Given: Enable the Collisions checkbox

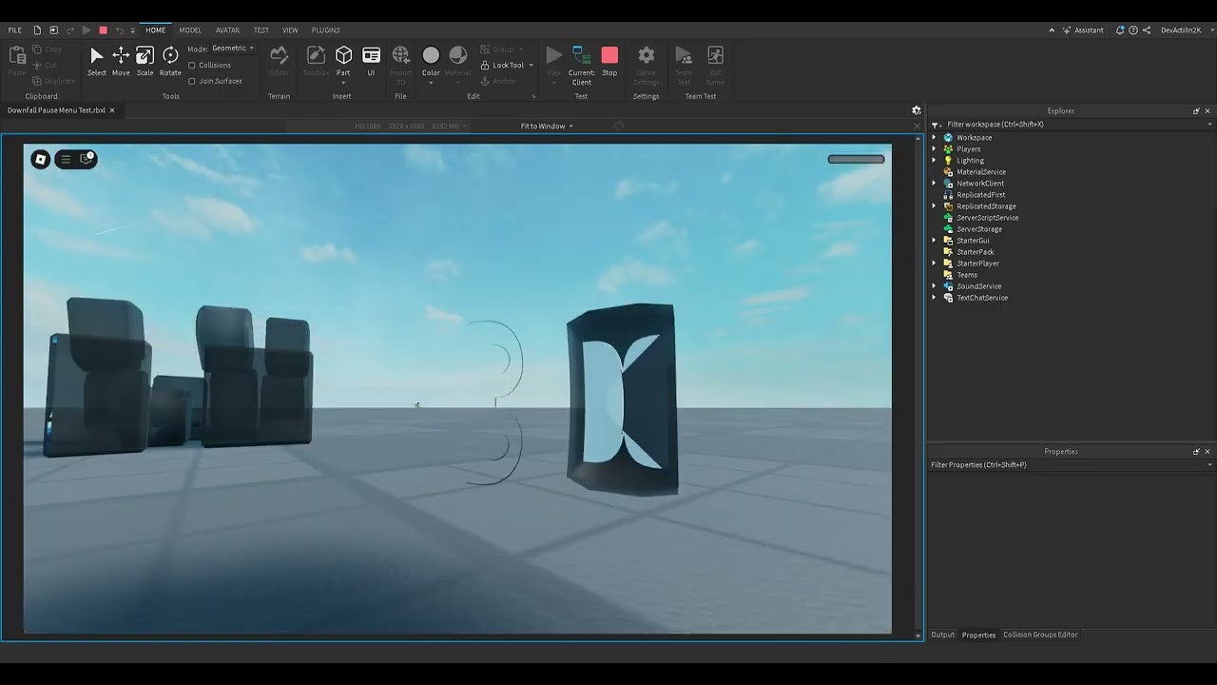Looking at the screenshot, I should click(x=192, y=66).
